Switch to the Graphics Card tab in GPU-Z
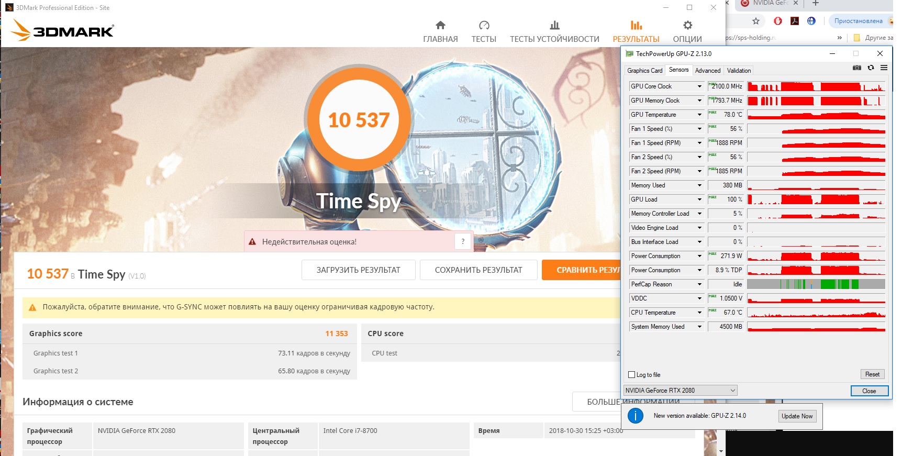The height and width of the screenshot is (456, 913). point(645,71)
